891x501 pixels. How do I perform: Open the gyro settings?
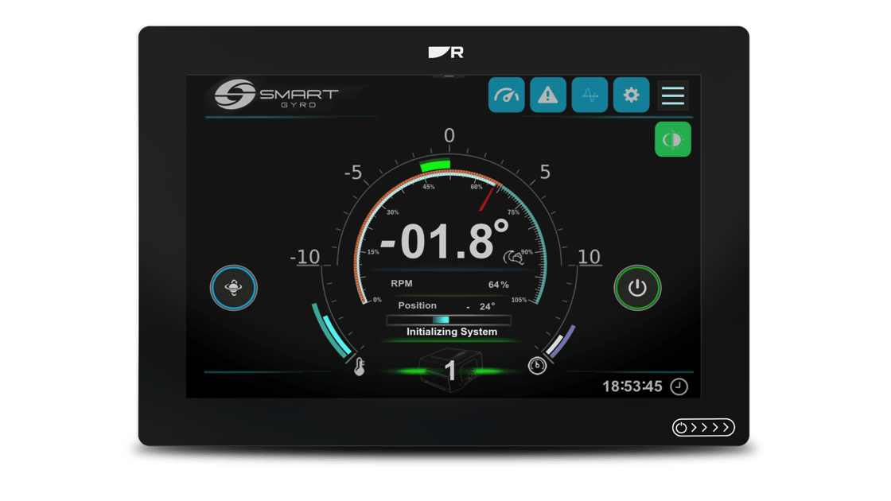[631, 95]
